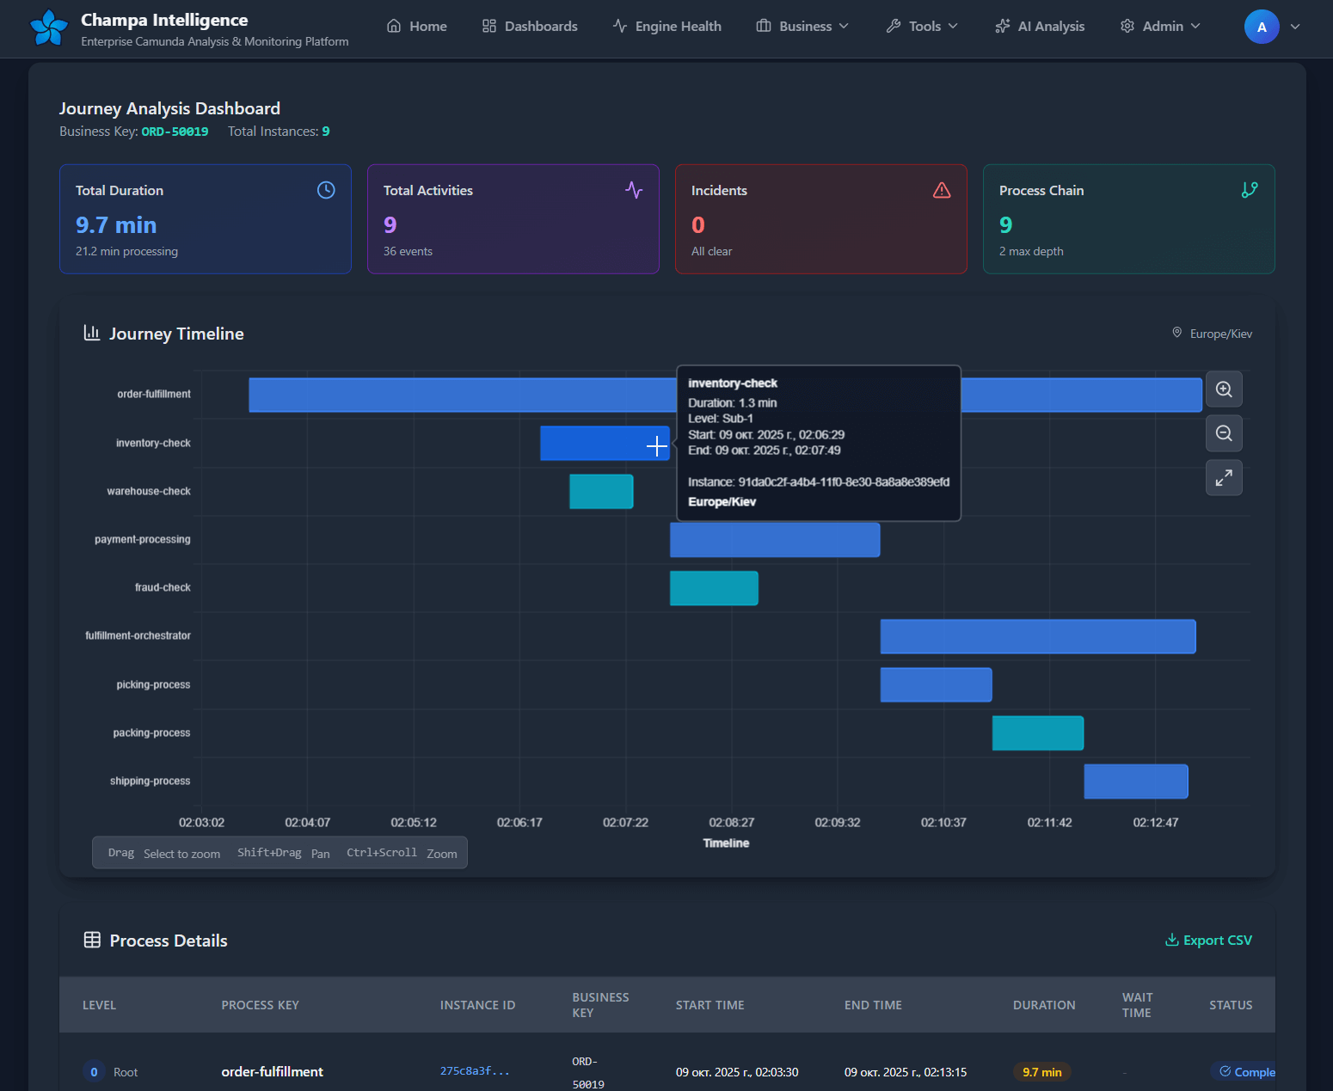This screenshot has height=1091, width=1333.
Task: Click the location pin next to Europe/Kiev
Action: click(x=1176, y=333)
